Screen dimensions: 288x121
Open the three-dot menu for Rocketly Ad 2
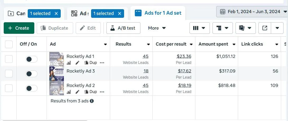(x=102, y=92)
